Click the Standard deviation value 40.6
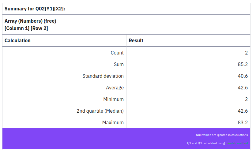Screen dimensions: 252x150 click(243, 76)
